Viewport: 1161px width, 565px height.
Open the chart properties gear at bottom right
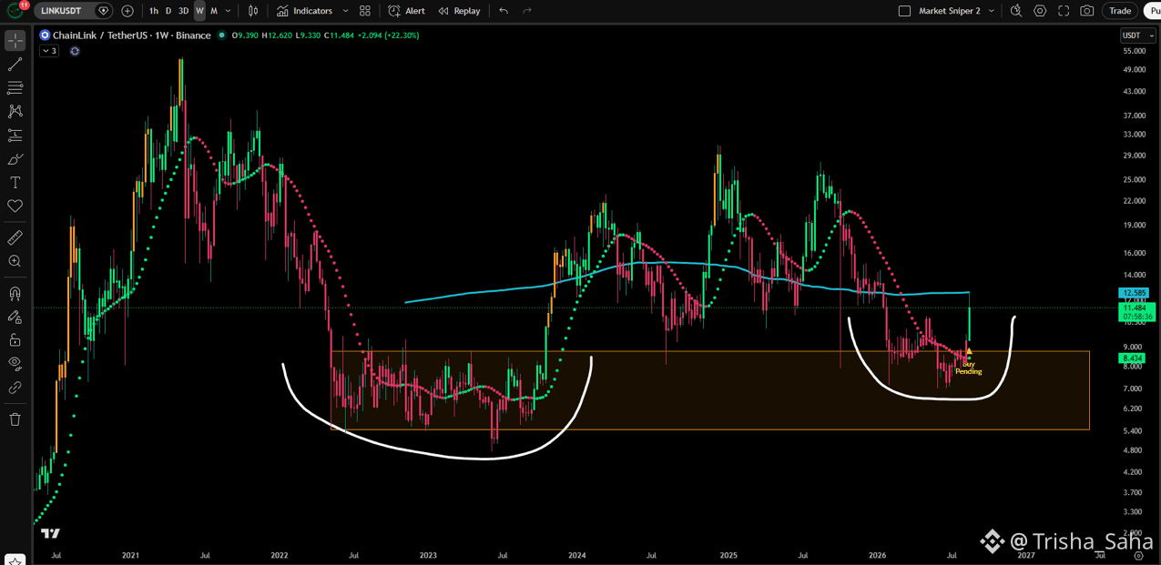[1138, 555]
